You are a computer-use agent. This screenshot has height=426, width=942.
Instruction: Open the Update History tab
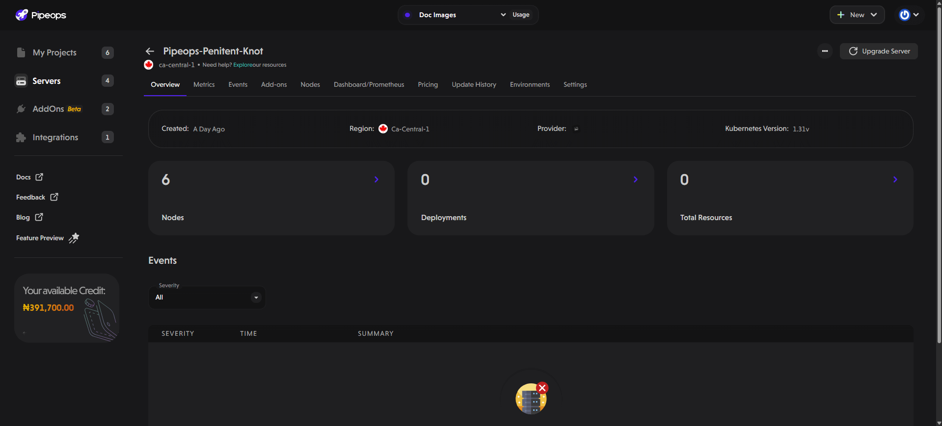[x=474, y=85]
